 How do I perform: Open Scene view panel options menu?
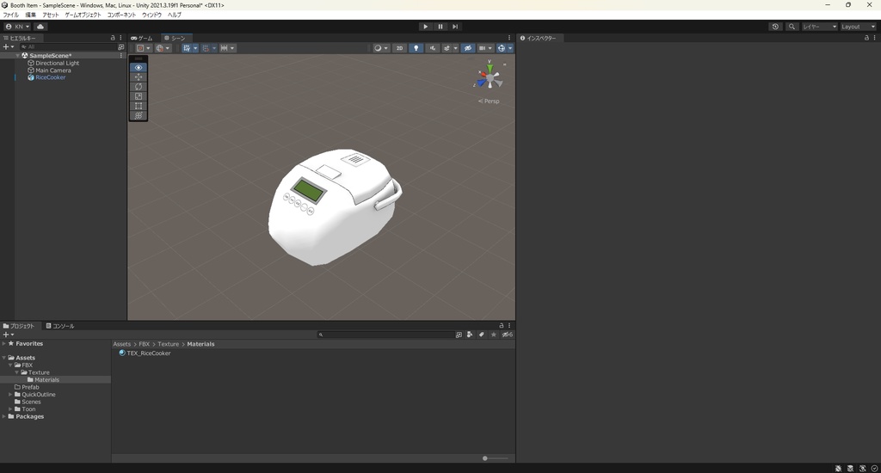[x=509, y=38]
